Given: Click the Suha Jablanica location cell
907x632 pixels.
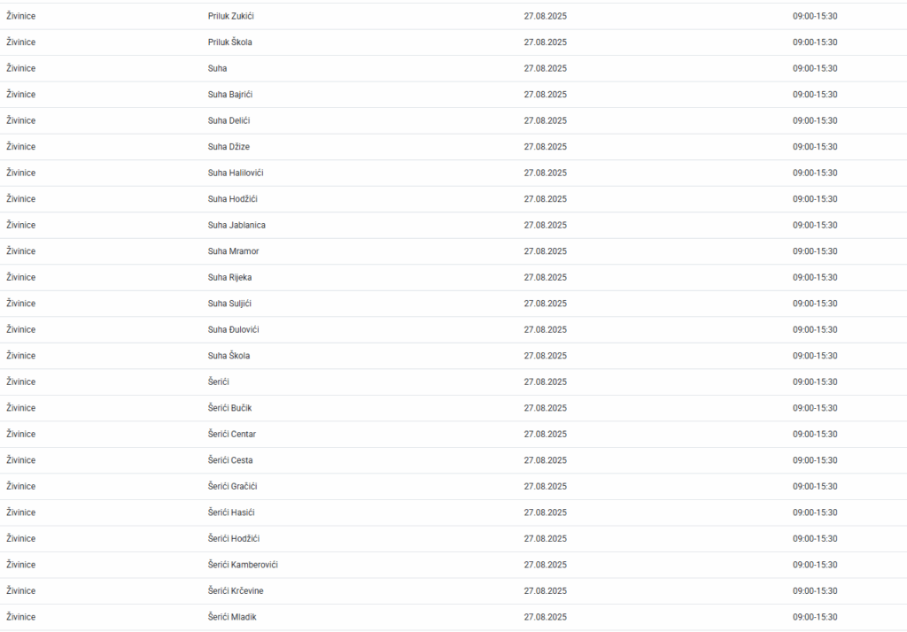Looking at the screenshot, I should (x=236, y=225).
